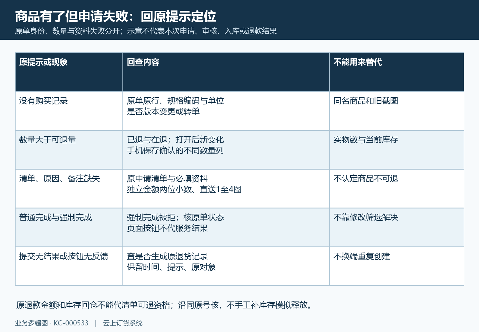479x332 pixels.
Task: Click the 原提示或现象 column header
Action: tap(69, 72)
